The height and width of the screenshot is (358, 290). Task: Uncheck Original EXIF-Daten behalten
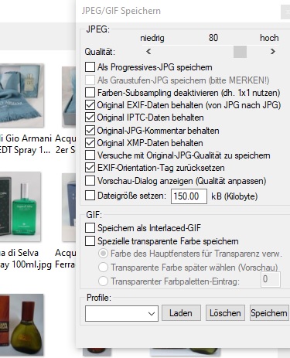click(90, 105)
